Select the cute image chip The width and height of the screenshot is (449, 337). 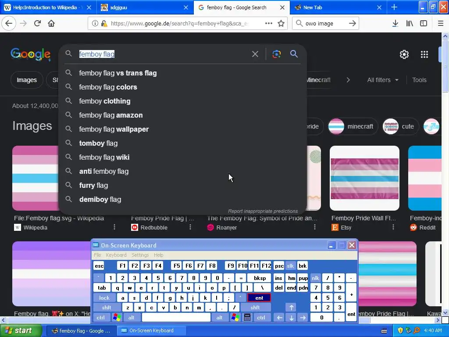click(400, 126)
